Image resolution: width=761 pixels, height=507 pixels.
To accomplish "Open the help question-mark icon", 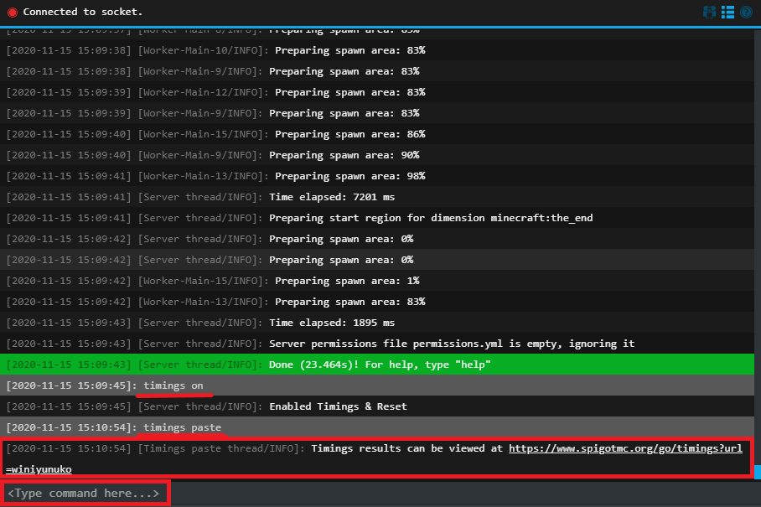I will click(746, 12).
